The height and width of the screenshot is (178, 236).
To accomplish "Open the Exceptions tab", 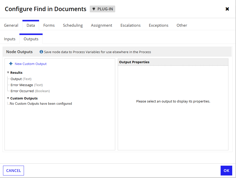I will click(159, 25).
